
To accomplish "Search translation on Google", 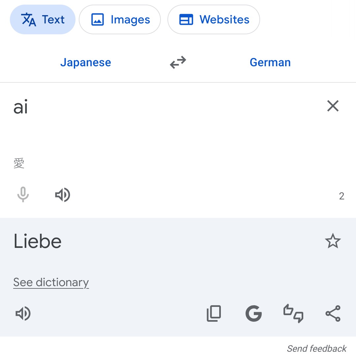I will (x=253, y=313).
